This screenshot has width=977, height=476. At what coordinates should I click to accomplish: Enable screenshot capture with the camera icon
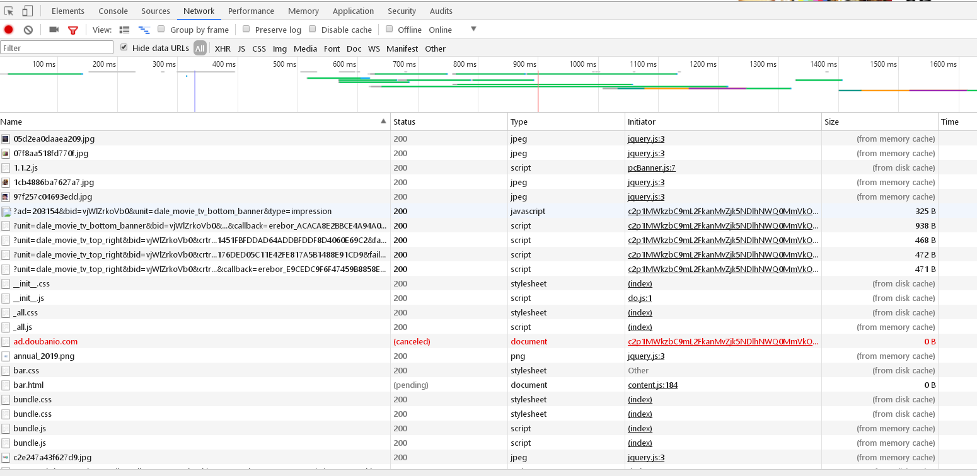[53, 30]
